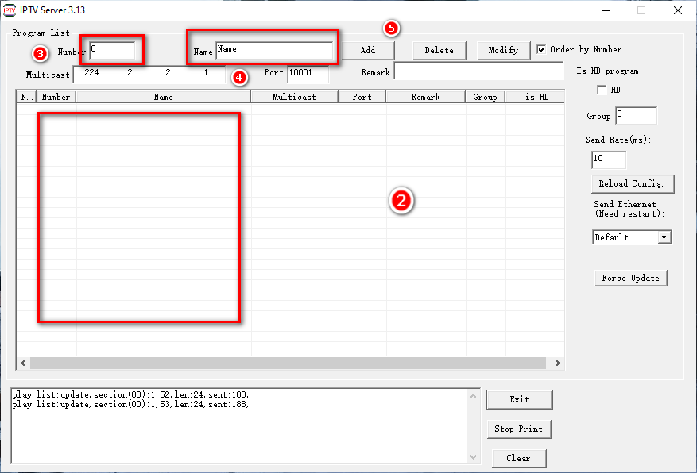Click the Port input field
The height and width of the screenshot is (473, 697).
point(308,73)
